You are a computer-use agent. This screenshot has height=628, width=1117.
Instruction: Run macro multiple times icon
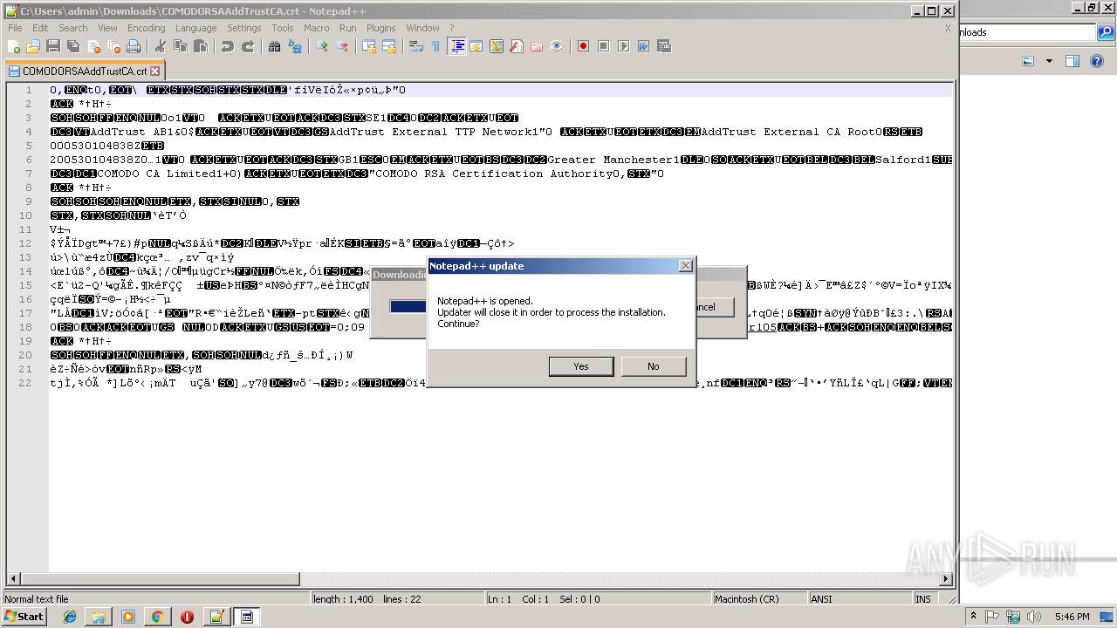coord(643,46)
